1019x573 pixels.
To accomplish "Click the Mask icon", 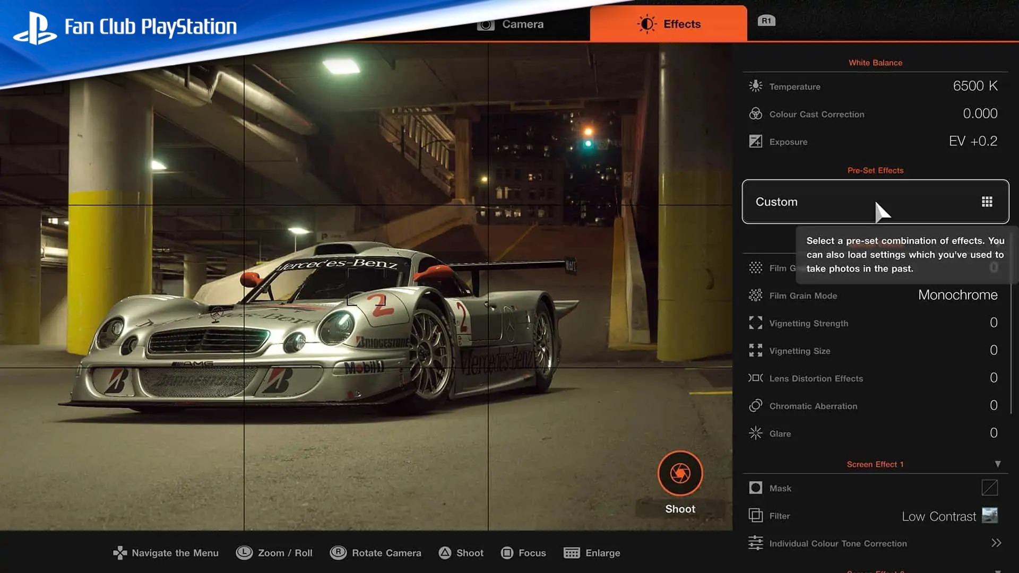I will click(x=756, y=488).
